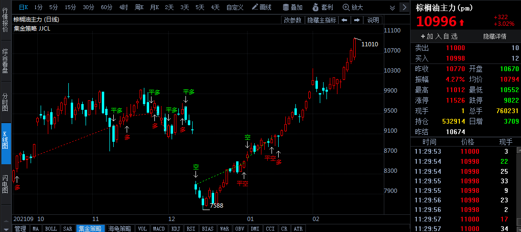The width and height of the screenshot is (521, 232).
Task: Click the 7588 low price label
Action: pyautogui.click(x=217, y=205)
